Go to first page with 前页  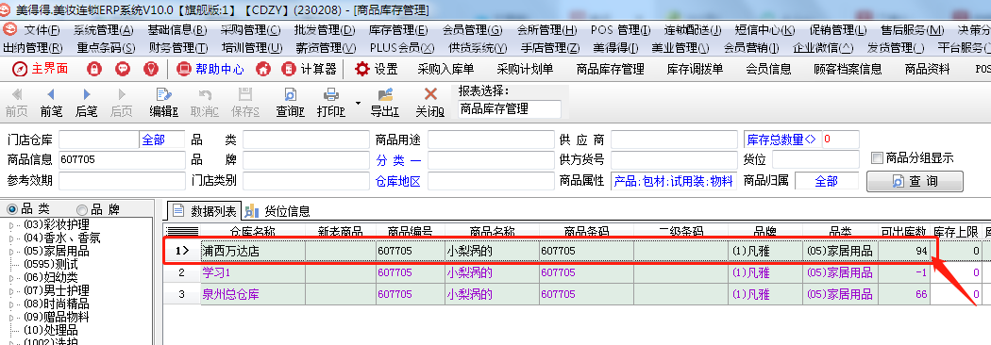(16, 103)
